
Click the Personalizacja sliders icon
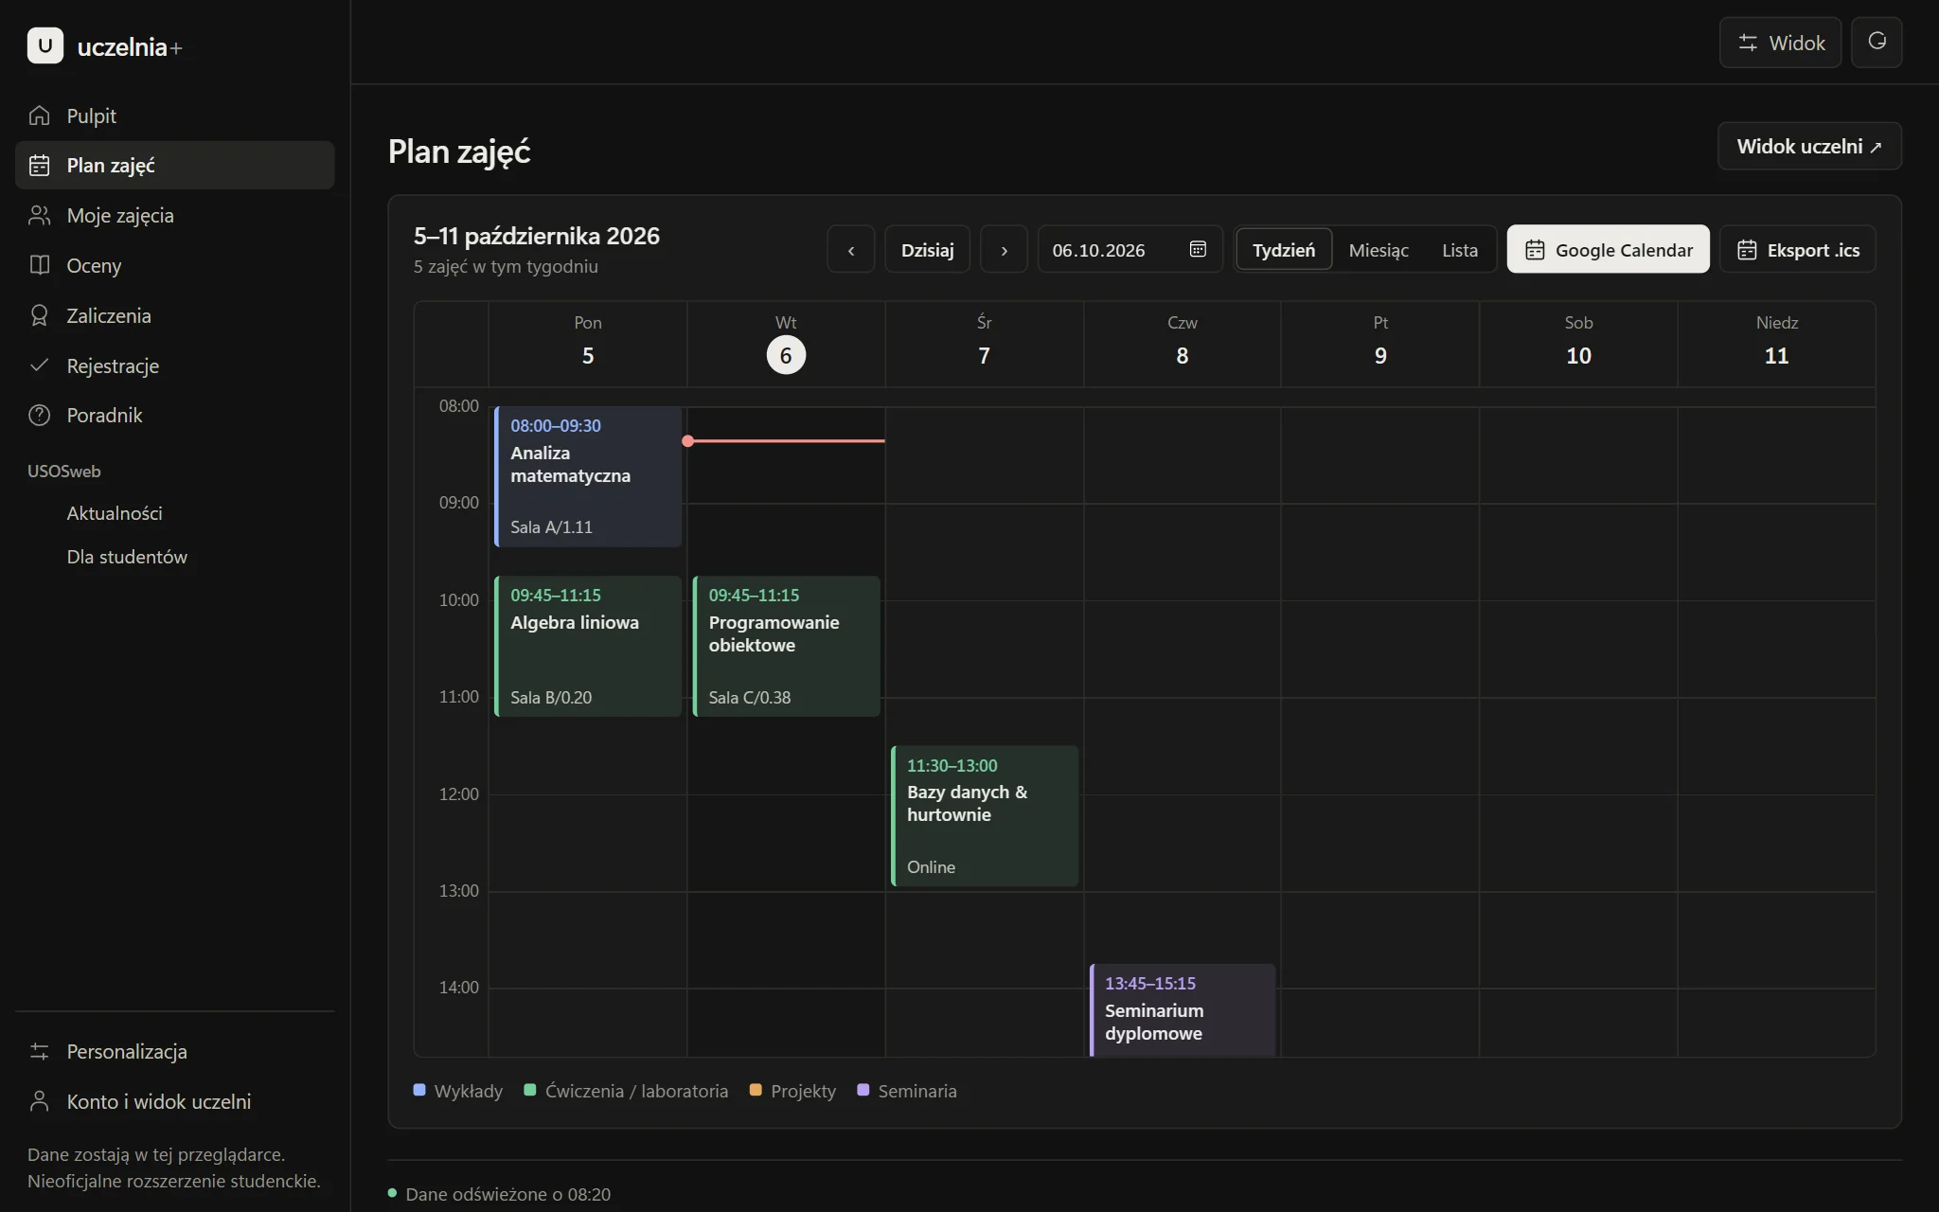[39, 1051]
